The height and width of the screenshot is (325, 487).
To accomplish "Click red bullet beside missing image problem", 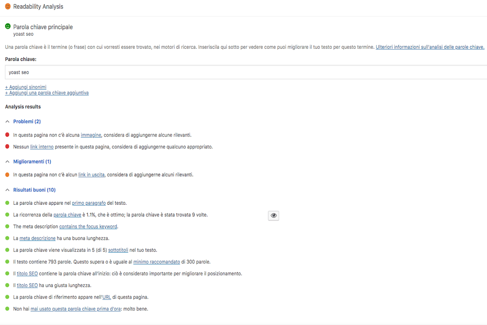I will 7,134.
